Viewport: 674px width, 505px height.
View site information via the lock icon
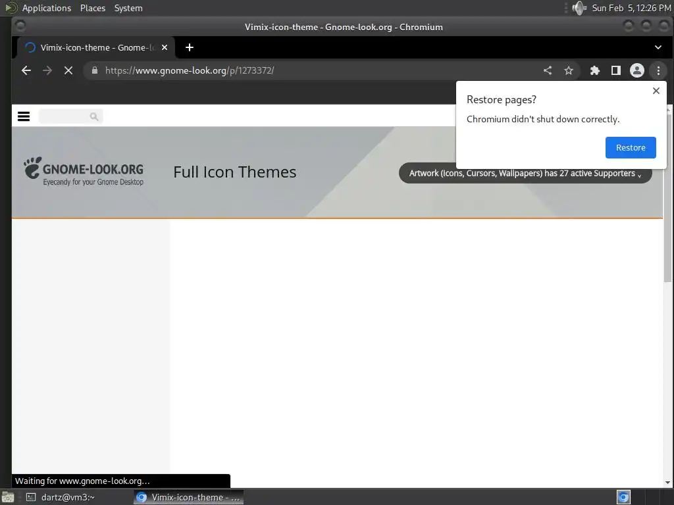[95, 70]
